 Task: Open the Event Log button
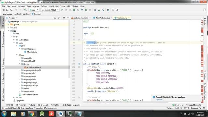[177, 105]
